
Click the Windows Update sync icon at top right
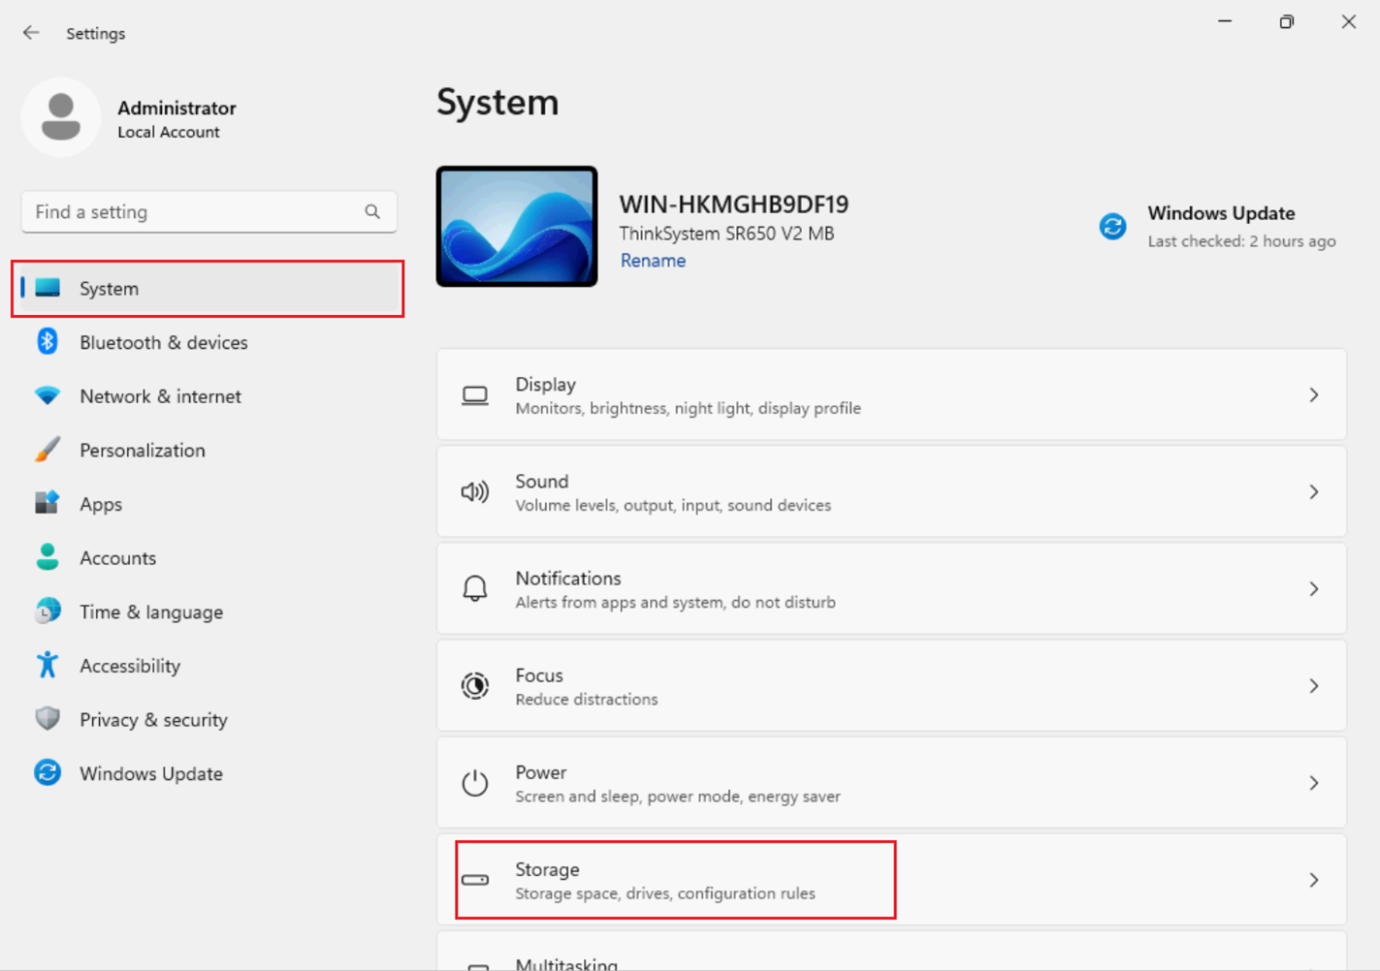click(1112, 226)
